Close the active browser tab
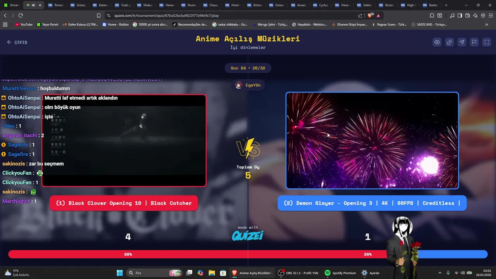Viewport: 496px width, 279px height. [40, 5]
